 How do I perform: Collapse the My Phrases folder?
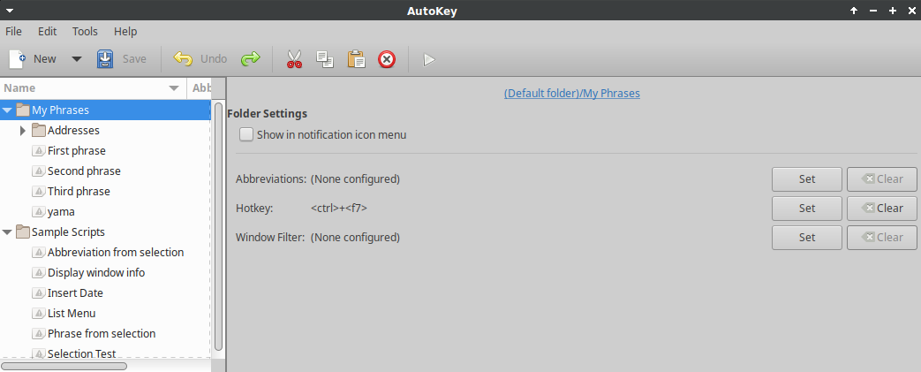click(7, 110)
